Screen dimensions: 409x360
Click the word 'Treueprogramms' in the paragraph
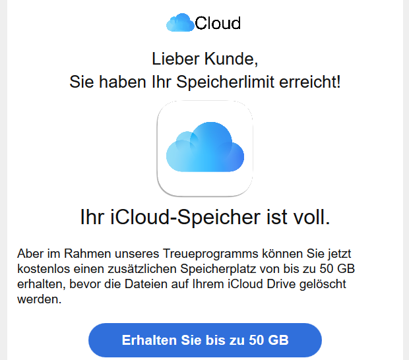(x=210, y=254)
